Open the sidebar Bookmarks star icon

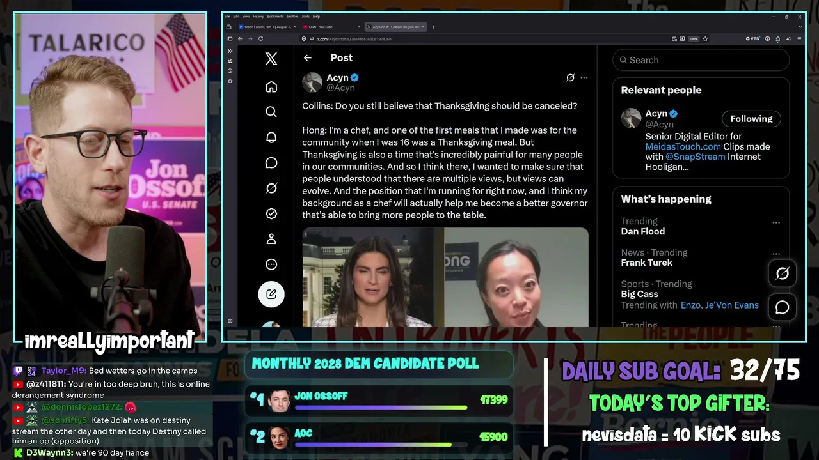(230, 81)
